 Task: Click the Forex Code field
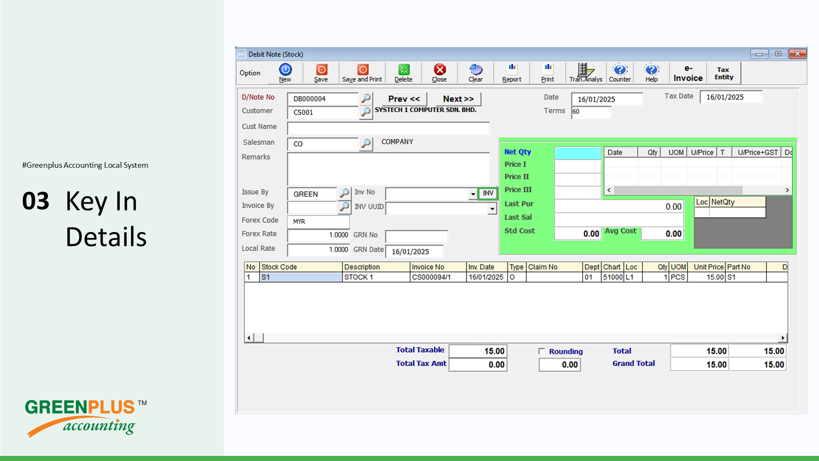319,222
